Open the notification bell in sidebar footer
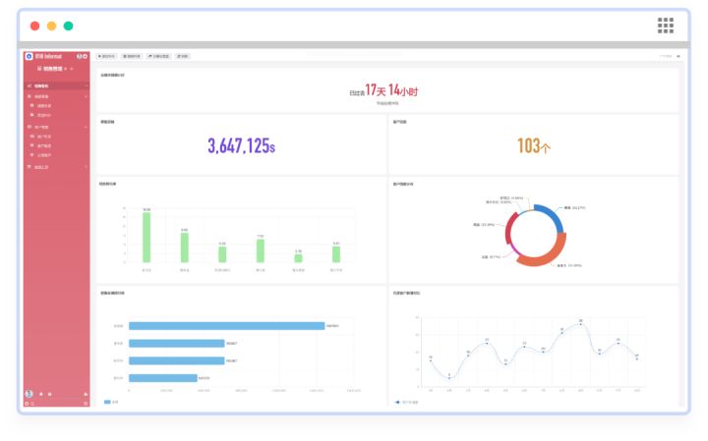The image size is (708, 441). [x=39, y=394]
